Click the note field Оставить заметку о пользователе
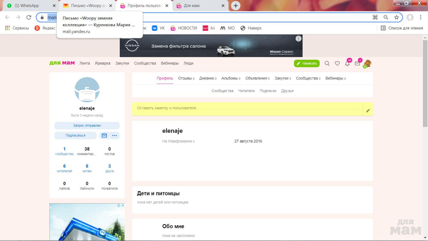Screen dimensions: 428x241 247,108
